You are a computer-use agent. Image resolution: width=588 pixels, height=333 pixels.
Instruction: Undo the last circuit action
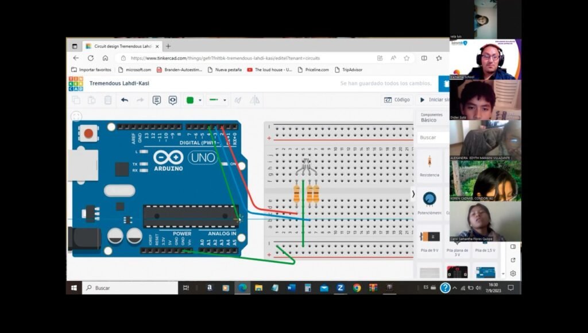click(125, 100)
